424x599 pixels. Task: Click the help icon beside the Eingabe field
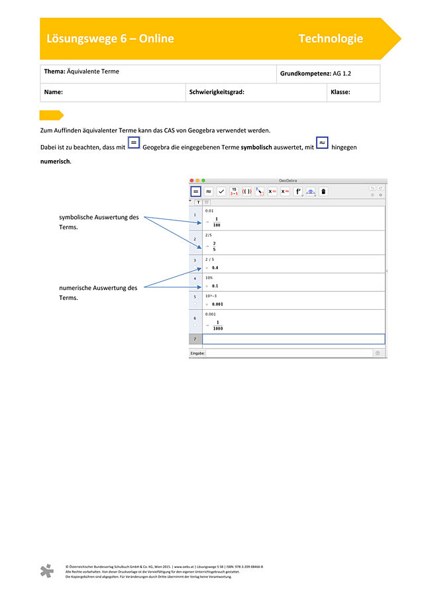point(378,353)
